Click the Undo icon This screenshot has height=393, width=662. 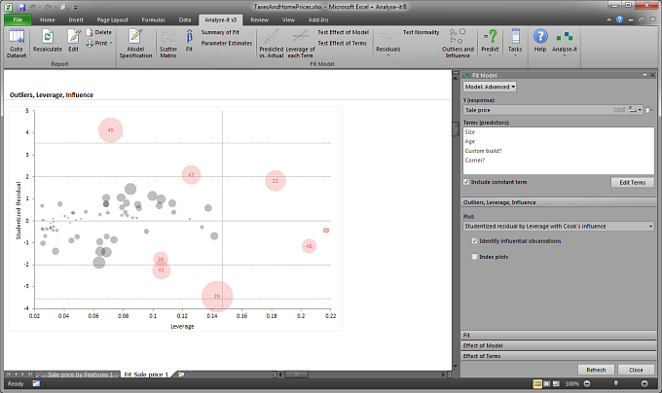[x=33, y=7]
